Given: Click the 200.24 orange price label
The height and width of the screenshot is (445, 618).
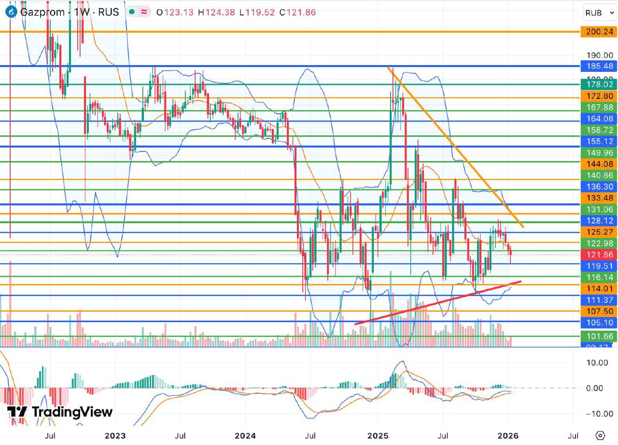Looking at the screenshot, I should [x=598, y=32].
